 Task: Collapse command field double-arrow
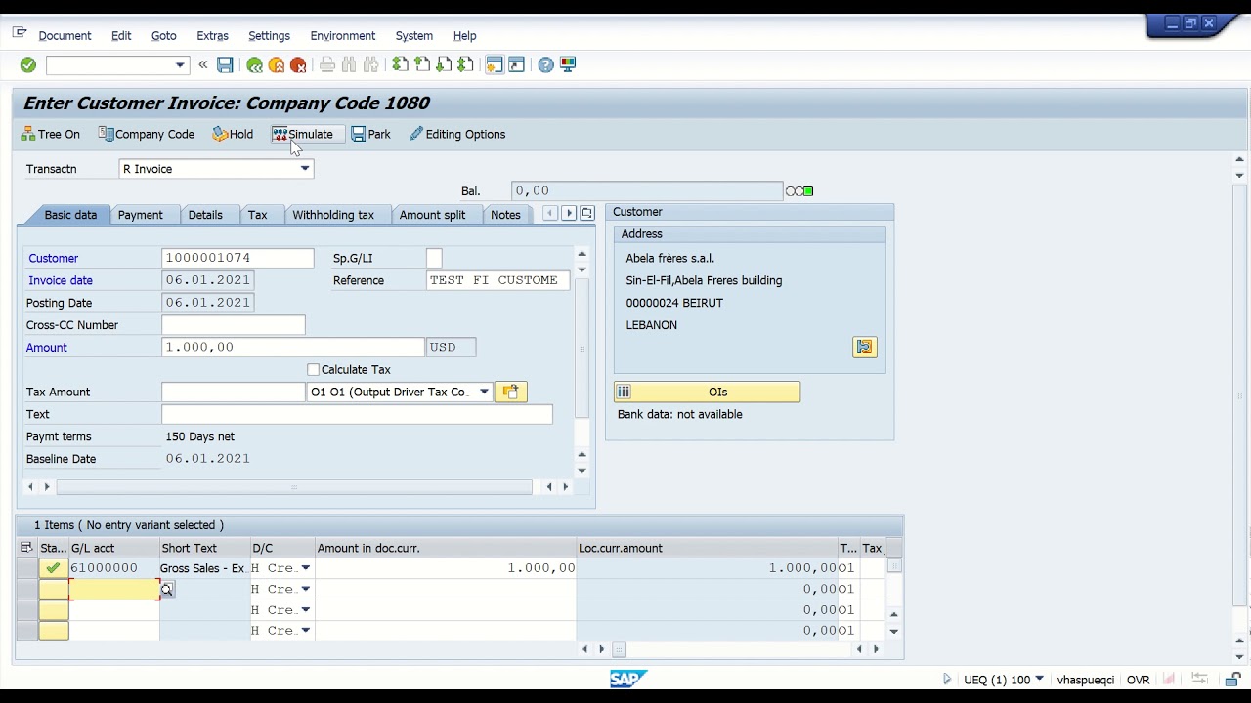pyautogui.click(x=202, y=64)
